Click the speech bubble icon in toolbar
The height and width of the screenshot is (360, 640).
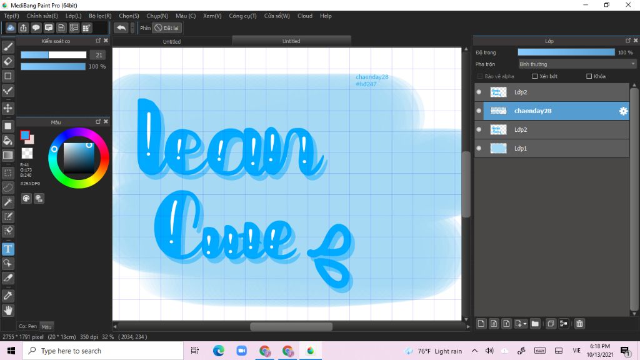point(36,27)
